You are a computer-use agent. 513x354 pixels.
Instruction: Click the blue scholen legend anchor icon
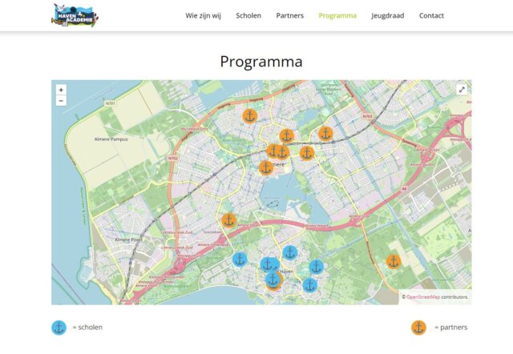pos(59,327)
